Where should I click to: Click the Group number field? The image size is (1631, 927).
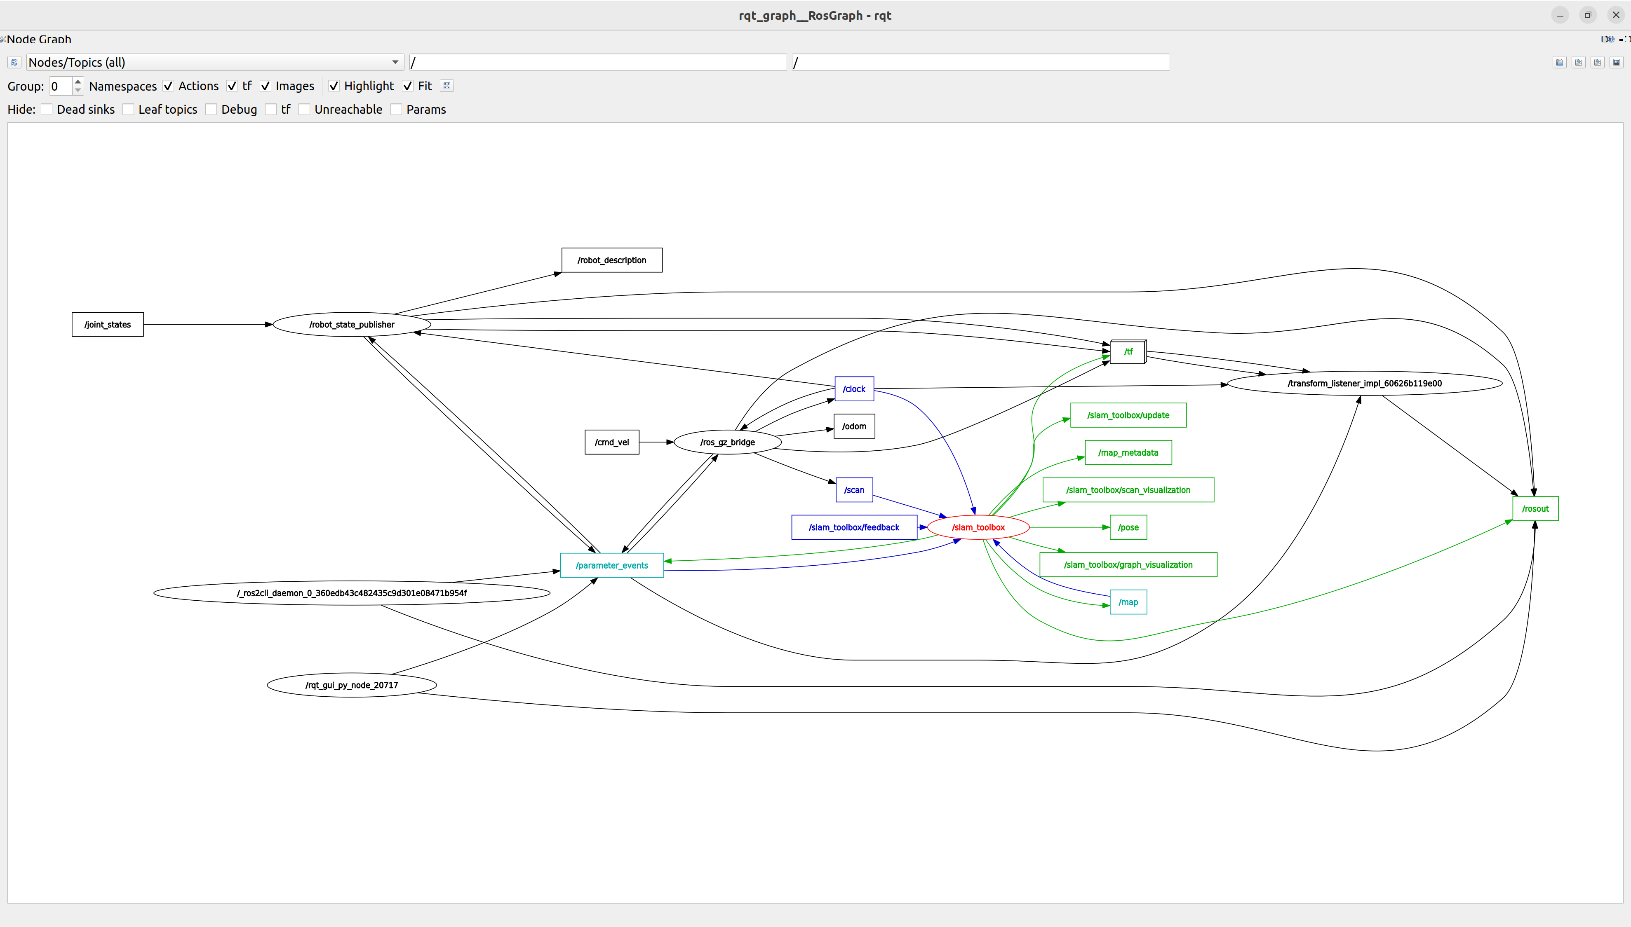(61, 86)
